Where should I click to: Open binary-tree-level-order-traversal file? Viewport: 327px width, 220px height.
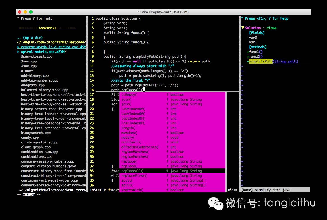tap(53, 119)
